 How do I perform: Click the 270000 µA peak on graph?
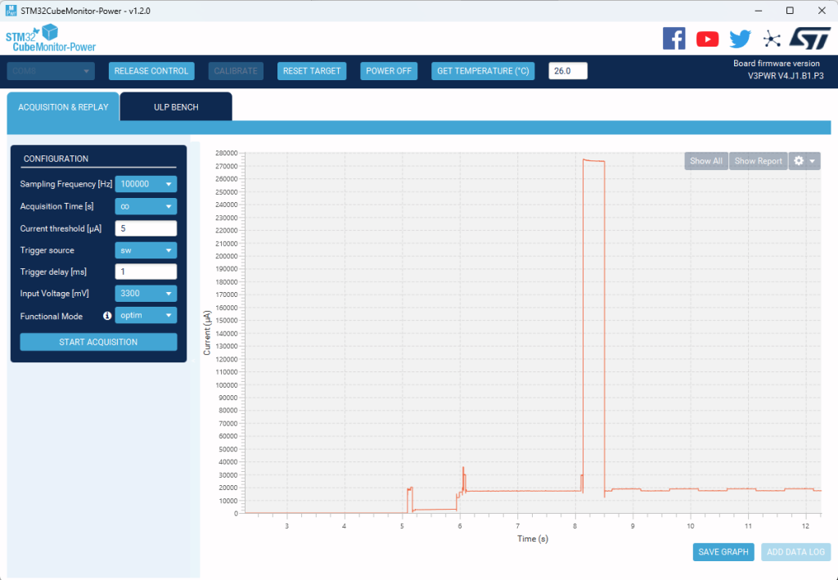click(x=594, y=160)
